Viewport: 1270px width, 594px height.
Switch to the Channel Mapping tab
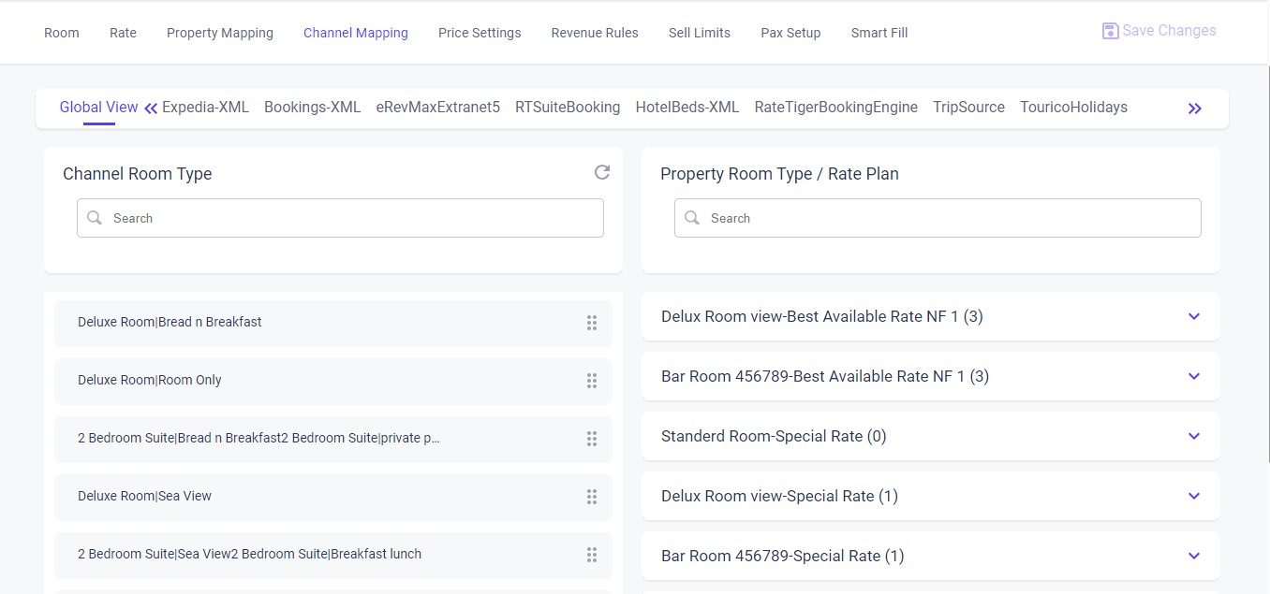click(356, 32)
